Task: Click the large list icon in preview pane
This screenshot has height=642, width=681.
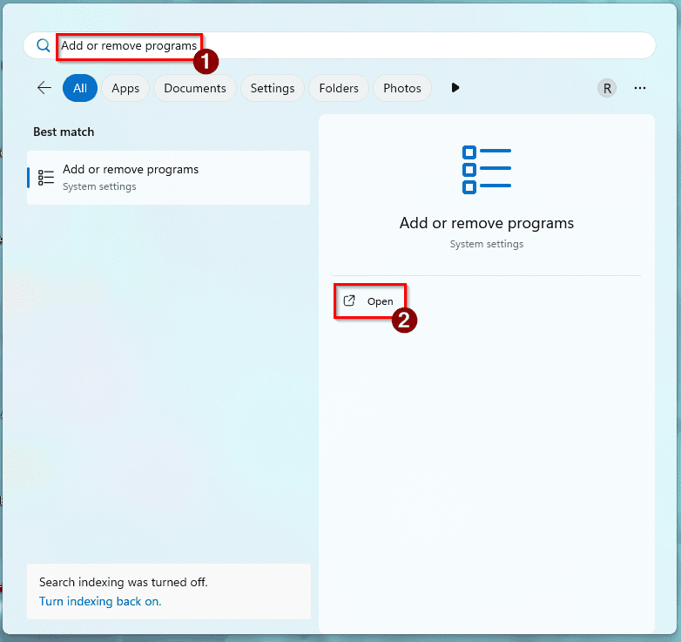Action: click(486, 169)
